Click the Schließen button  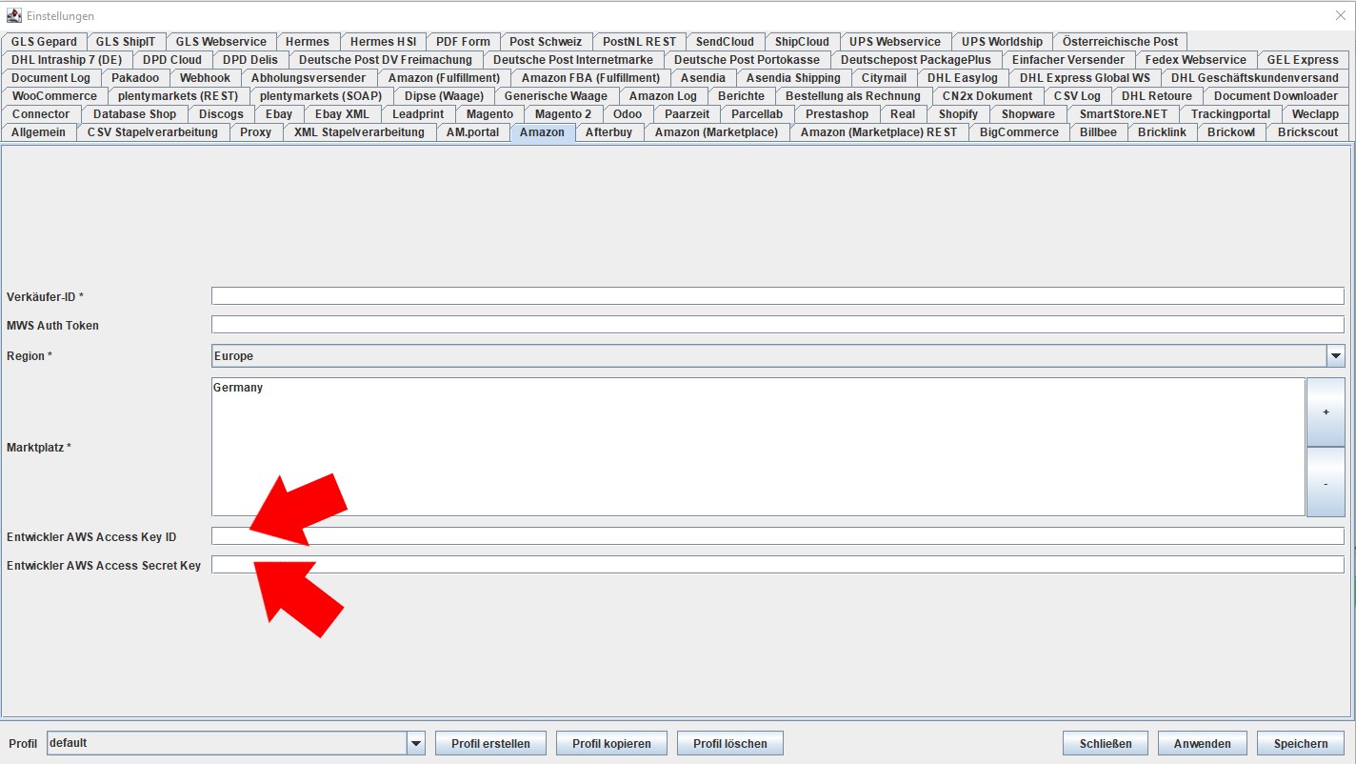(1106, 743)
